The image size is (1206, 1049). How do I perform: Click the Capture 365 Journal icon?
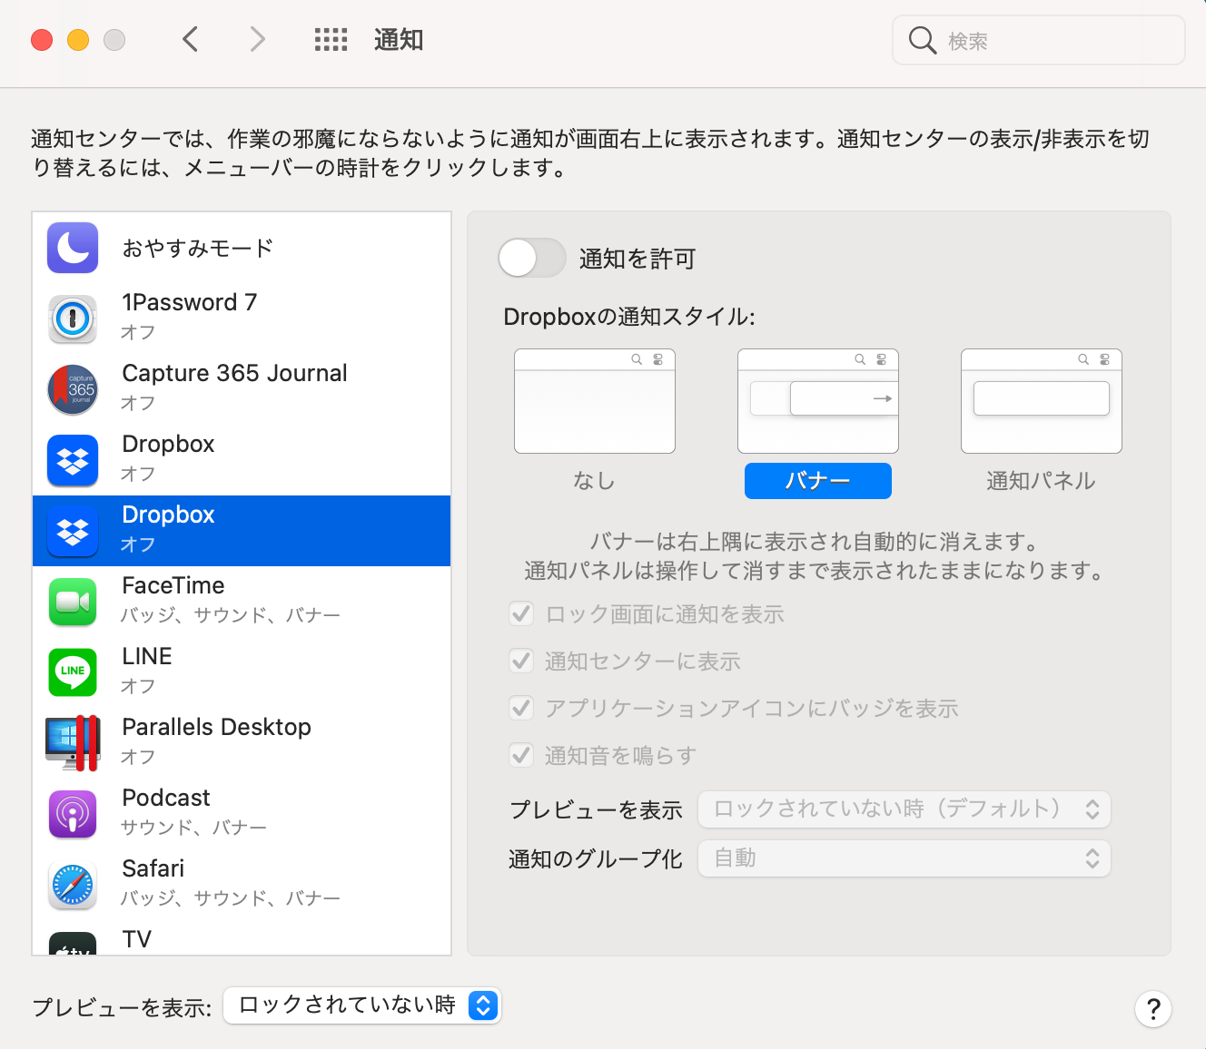72,389
